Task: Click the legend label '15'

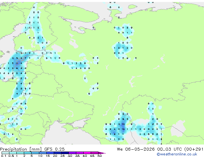Action: tap(48, 156)
